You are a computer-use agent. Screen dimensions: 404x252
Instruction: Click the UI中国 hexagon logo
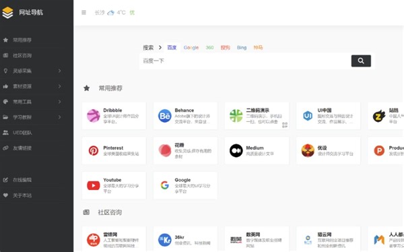click(x=308, y=115)
